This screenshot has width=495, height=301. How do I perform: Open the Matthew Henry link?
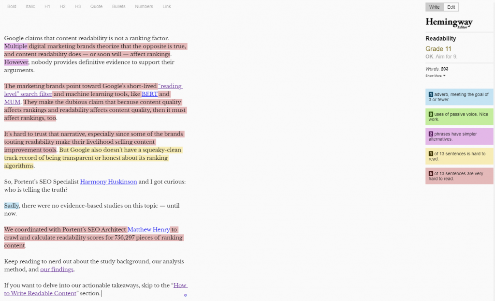pyautogui.click(x=148, y=230)
